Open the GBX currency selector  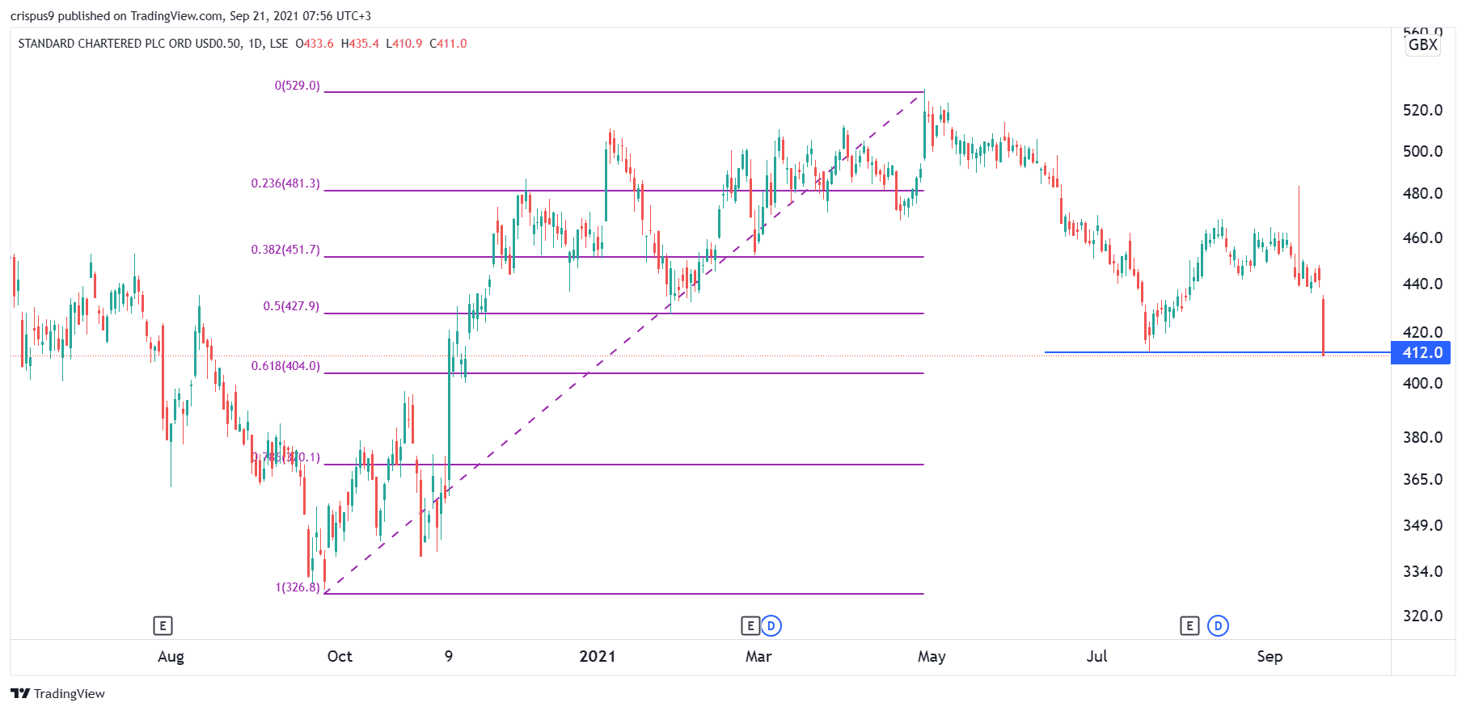click(x=1423, y=45)
